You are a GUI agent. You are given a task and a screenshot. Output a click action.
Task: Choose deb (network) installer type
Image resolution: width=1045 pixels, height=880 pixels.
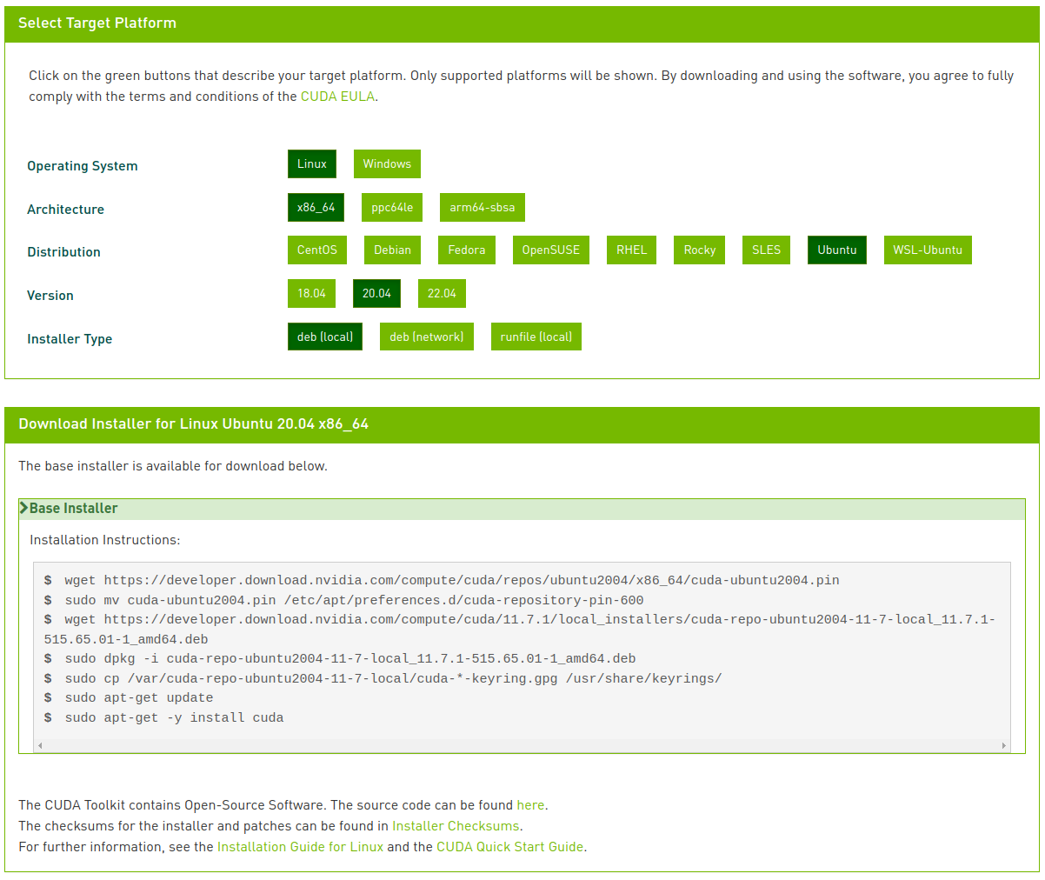coord(427,337)
